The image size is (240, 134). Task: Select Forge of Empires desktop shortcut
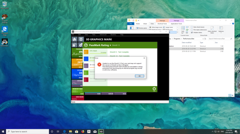5,19
